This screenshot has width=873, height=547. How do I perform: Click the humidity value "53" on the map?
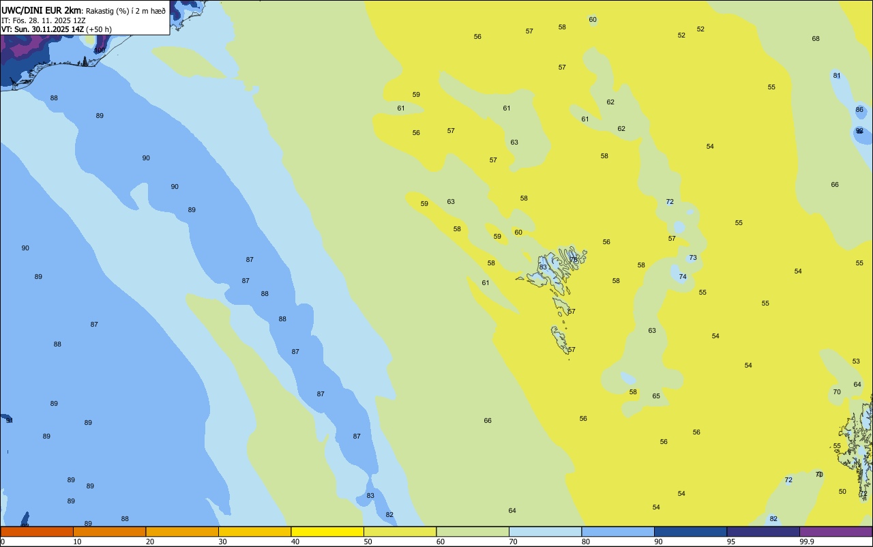click(x=856, y=361)
